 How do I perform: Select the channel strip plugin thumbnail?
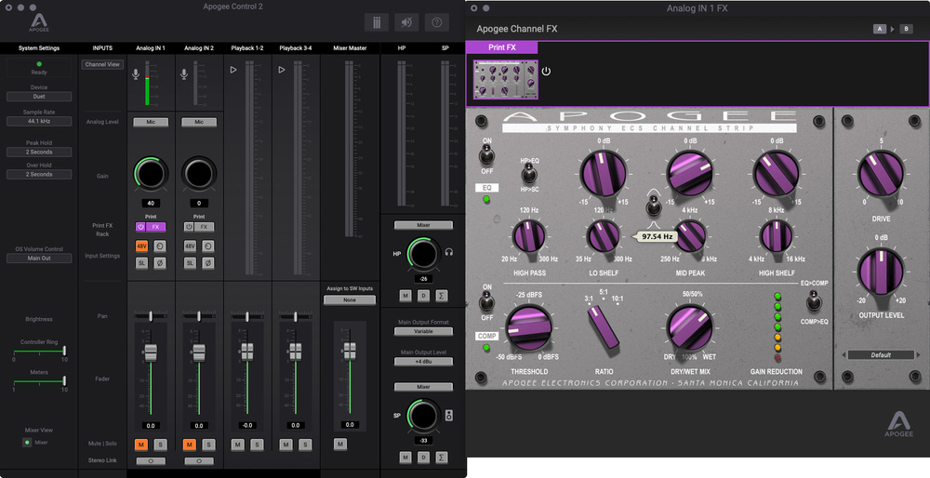pyautogui.click(x=505, y=80)
